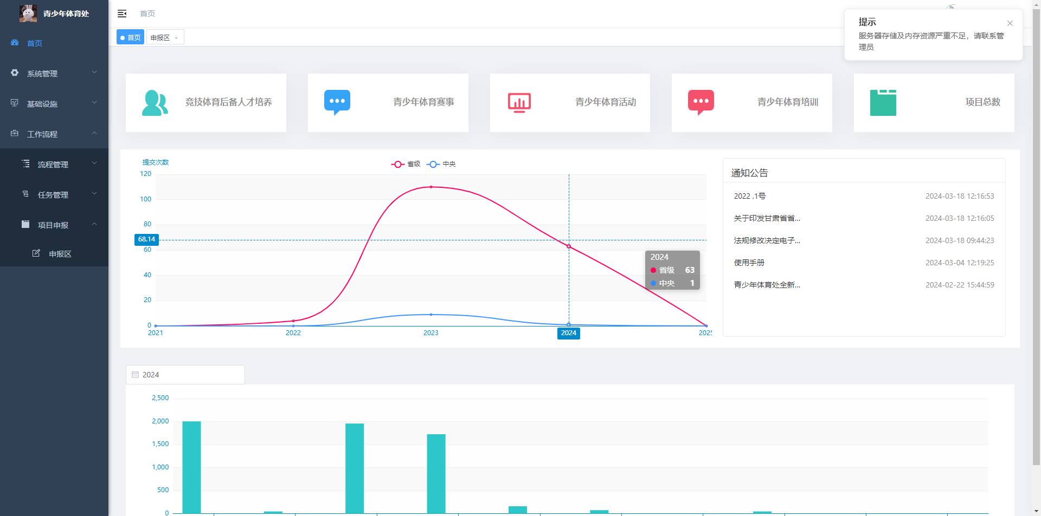Close the 申报区 tab
Viewport: 1041px width, 516px height.
pos(176,38)
